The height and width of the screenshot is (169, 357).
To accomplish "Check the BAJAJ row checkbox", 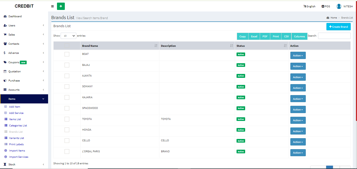I will tap(67, 65).
